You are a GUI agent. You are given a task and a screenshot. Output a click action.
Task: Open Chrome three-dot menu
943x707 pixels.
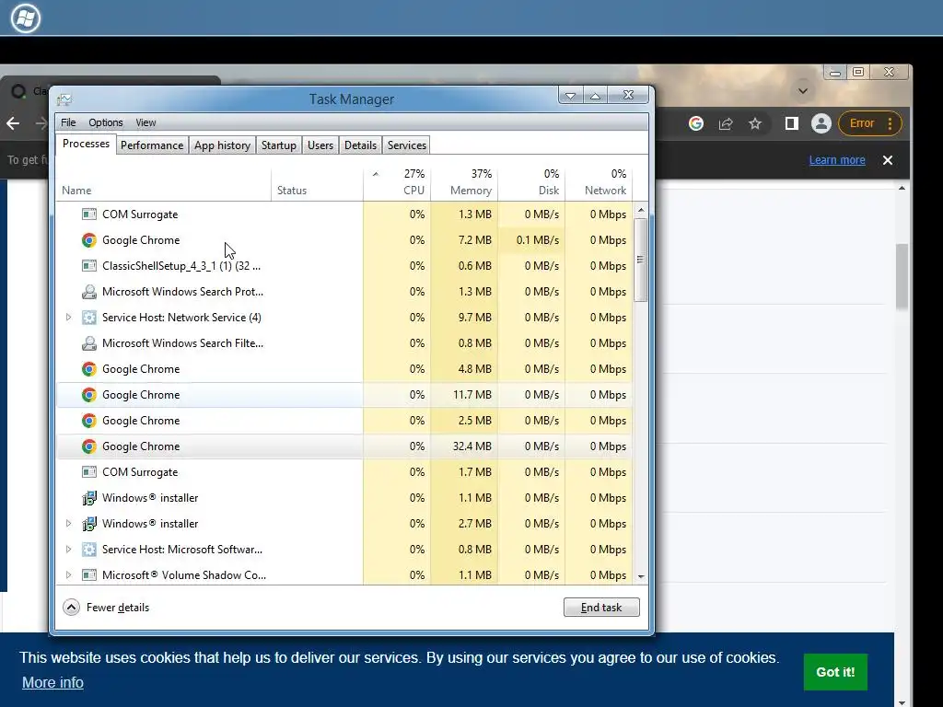click(891, 123)
